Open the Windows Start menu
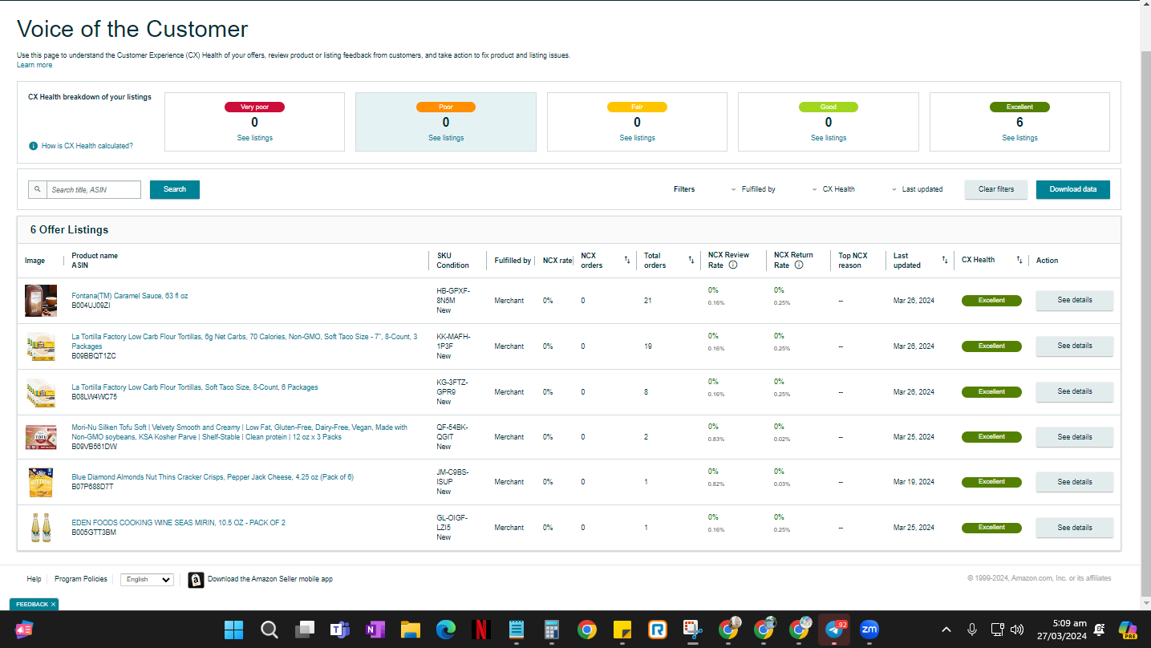Screen dimensions: 1151x648 point(233,630)
